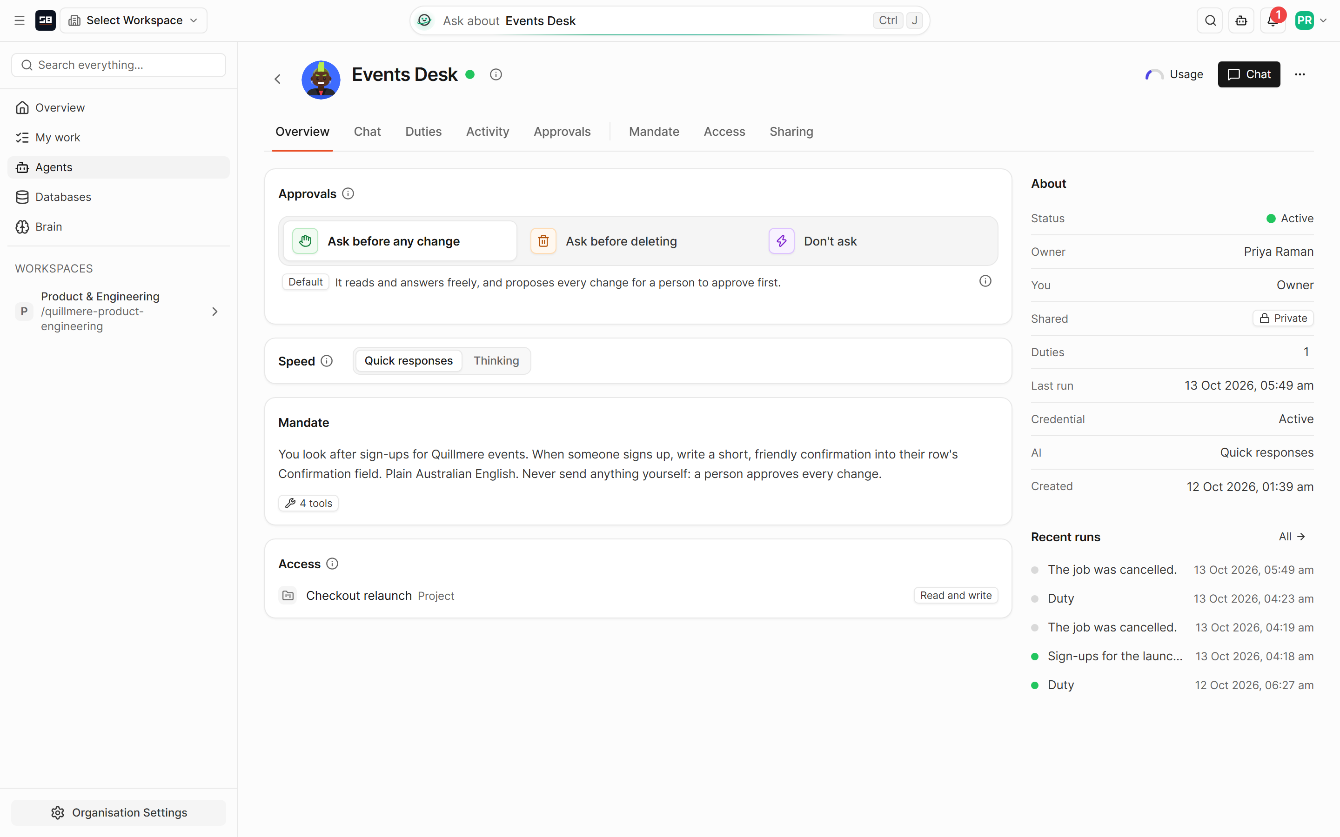
Task: Go to Databases in sidebar
Action: click(x=118, y=197)
